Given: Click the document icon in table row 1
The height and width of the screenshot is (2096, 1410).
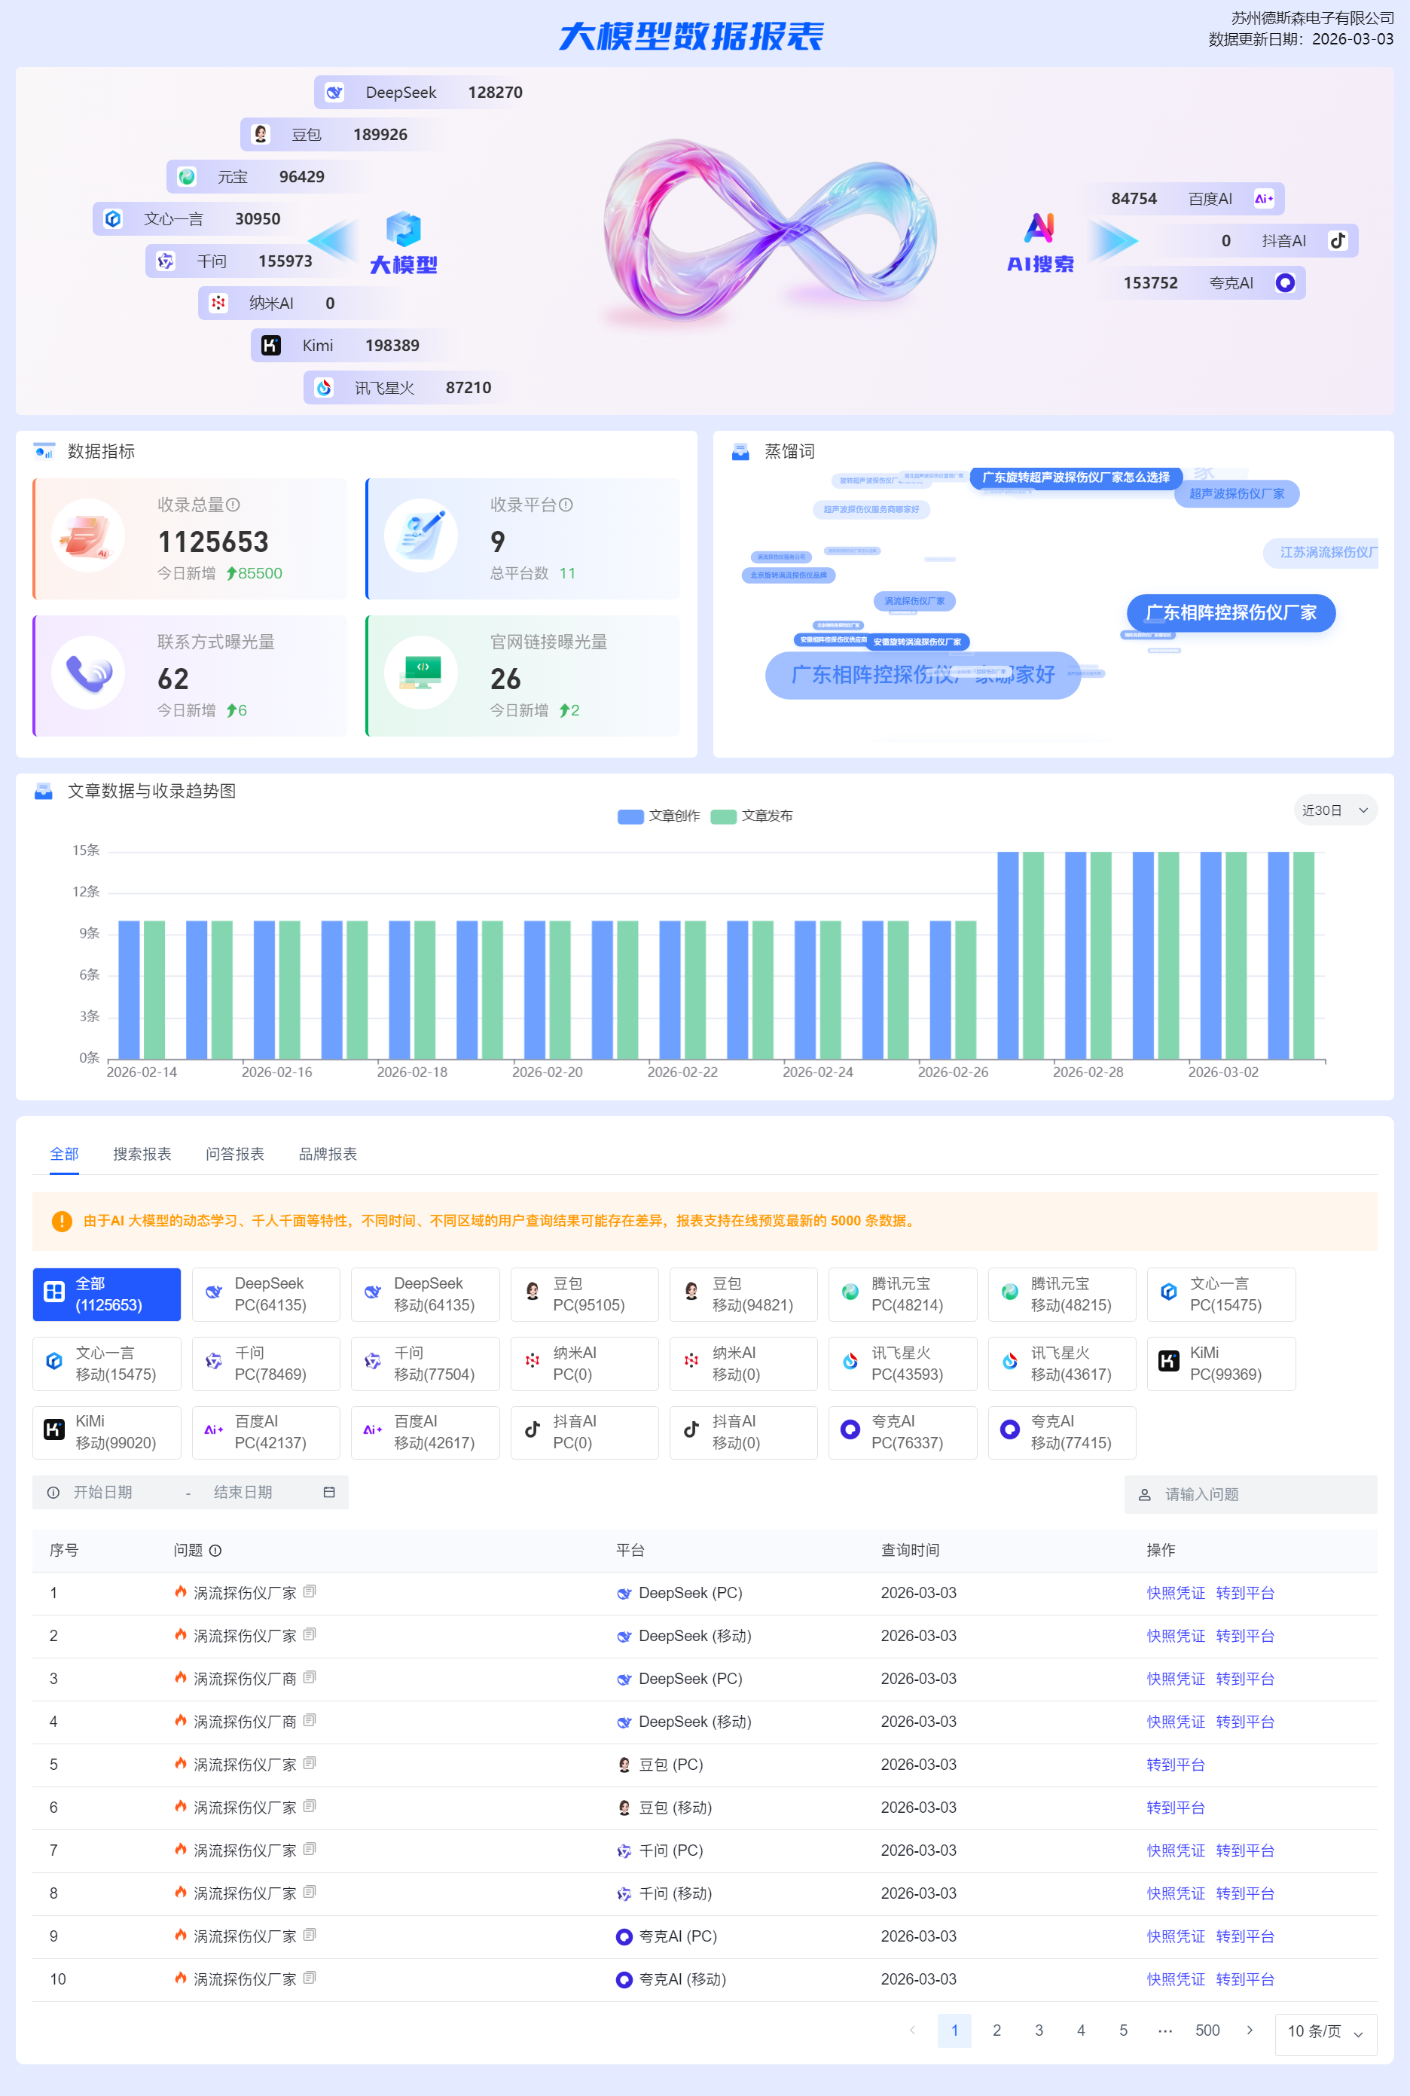Looking at the screenshot, I should click(x=310, y=1591).
